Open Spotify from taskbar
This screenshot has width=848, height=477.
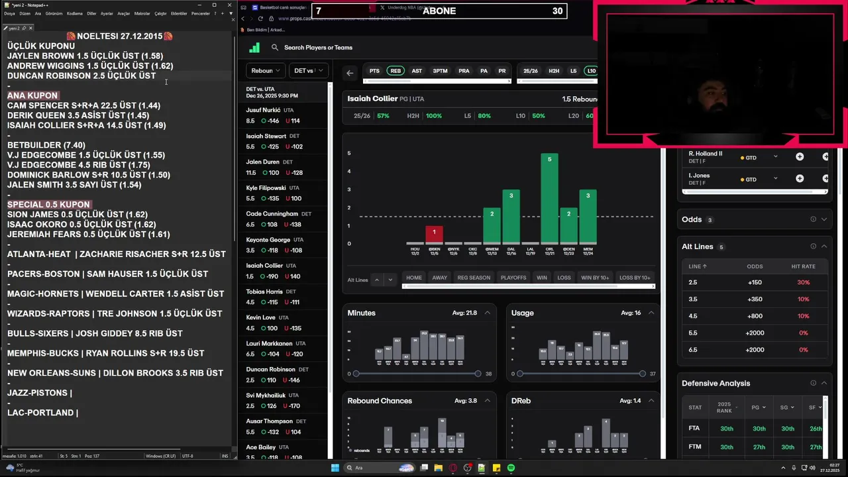pyautogui.click(x=511, y=468)
